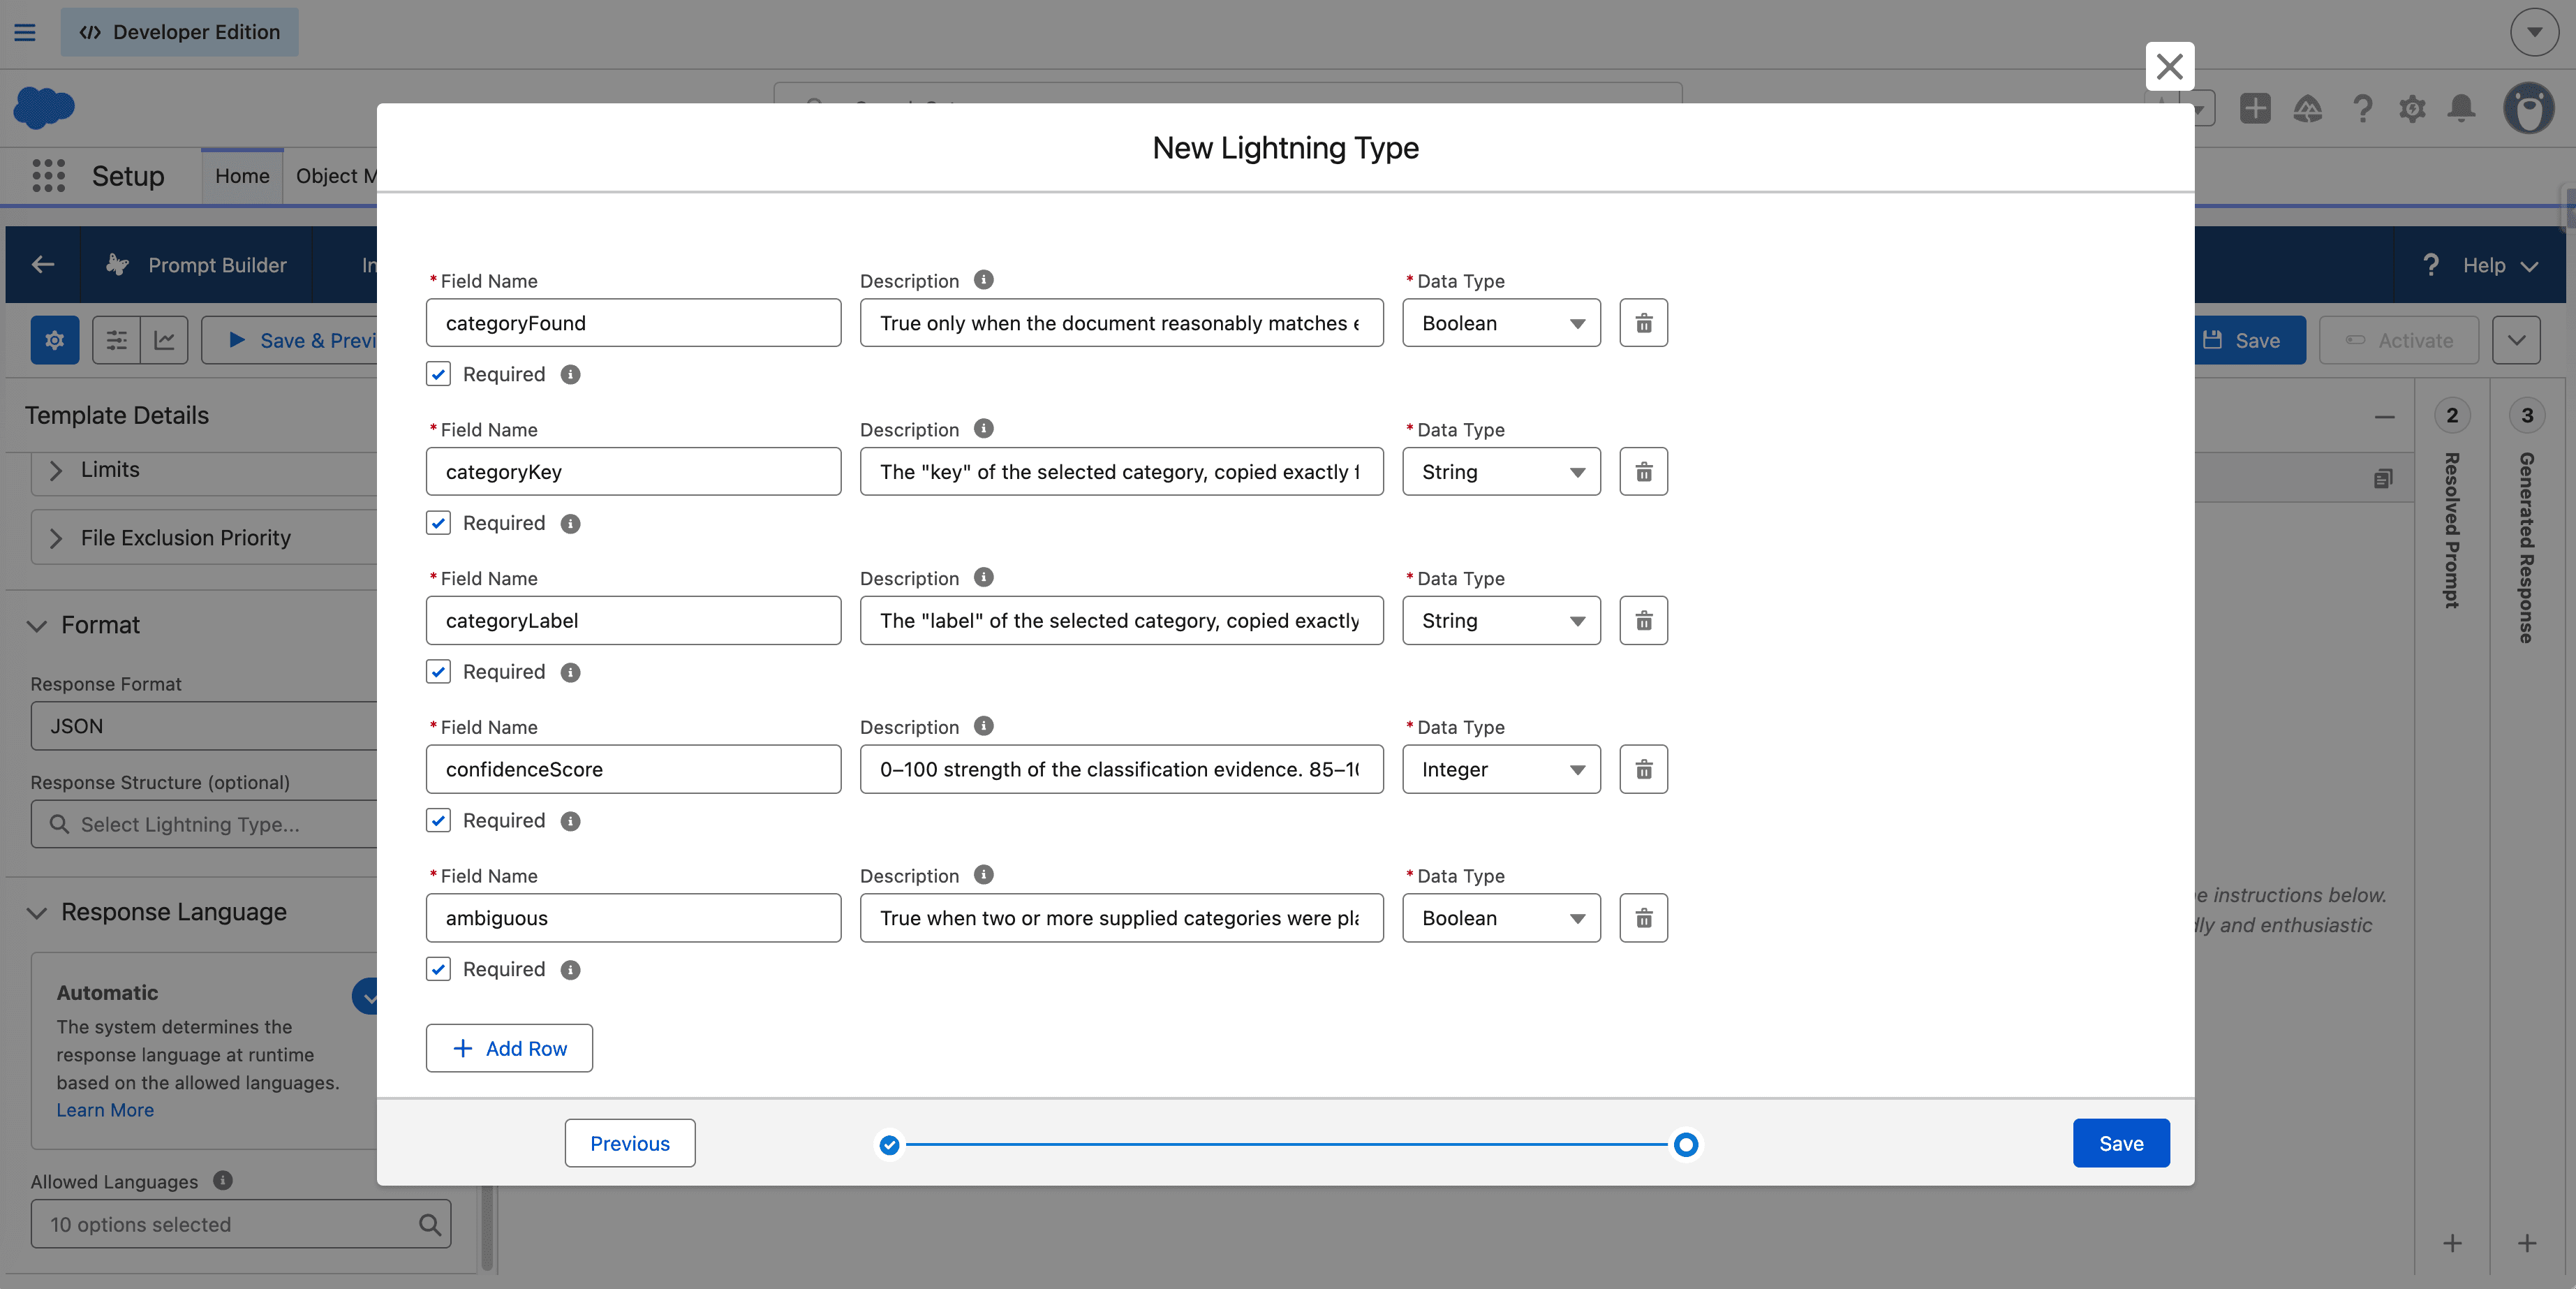2576x1289 pixels.
Task: Open the dropdown arrow beside Activate
Action: 2516,340
